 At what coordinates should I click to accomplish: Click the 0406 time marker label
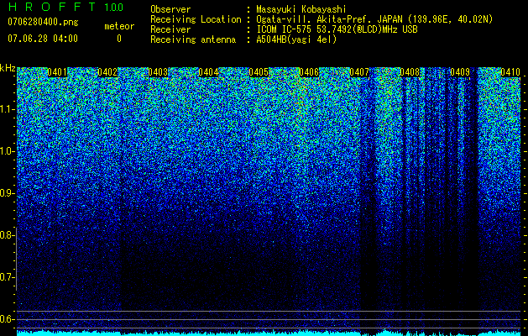[309, 72]
